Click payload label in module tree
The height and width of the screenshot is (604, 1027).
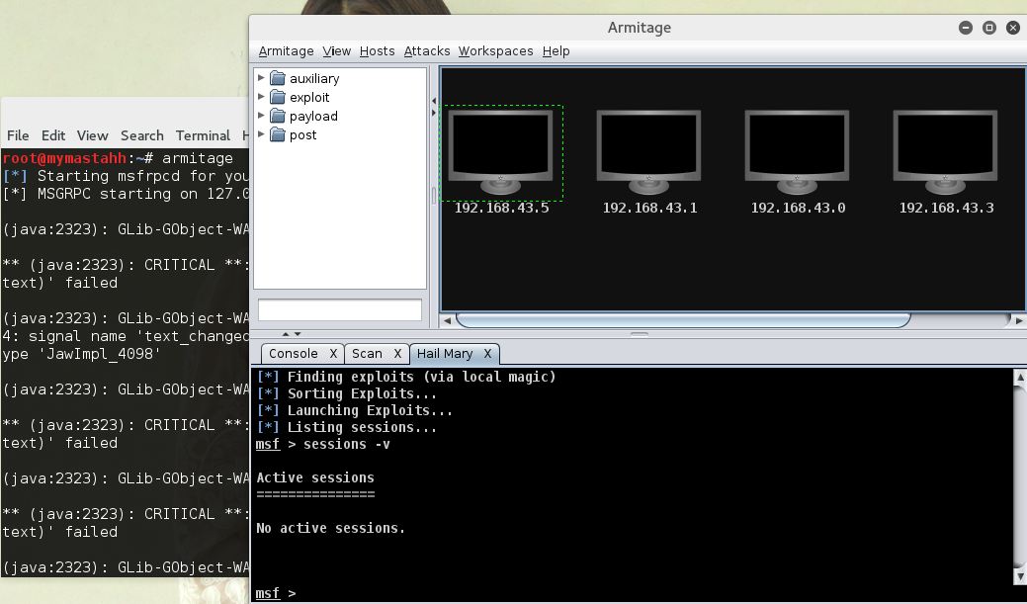tap(313, 117)
